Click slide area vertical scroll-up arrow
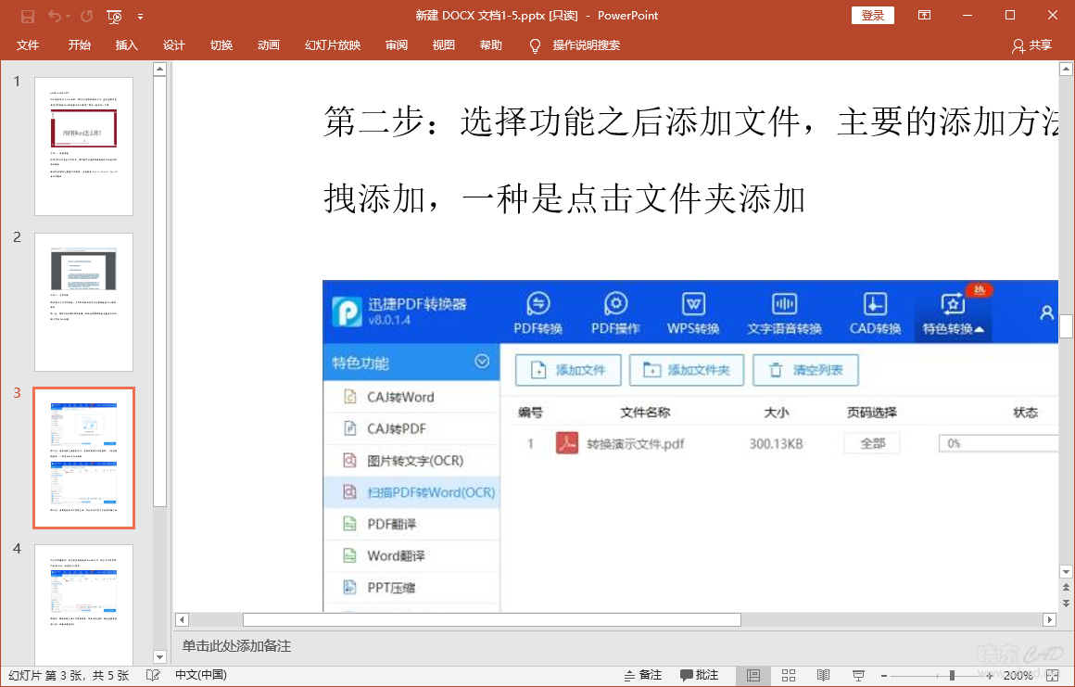1075x687 pixels. [1066, 69]
